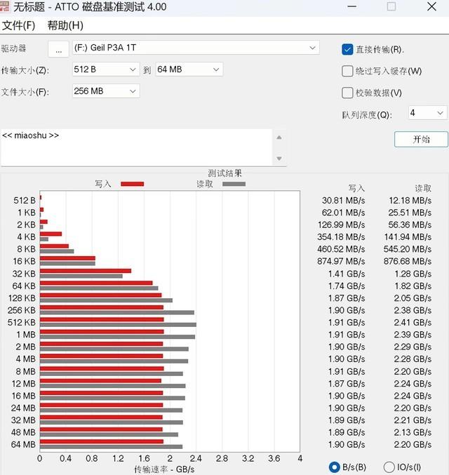Click the 2.41 GB/s read value
449x475 pixels.
[413, 322]
